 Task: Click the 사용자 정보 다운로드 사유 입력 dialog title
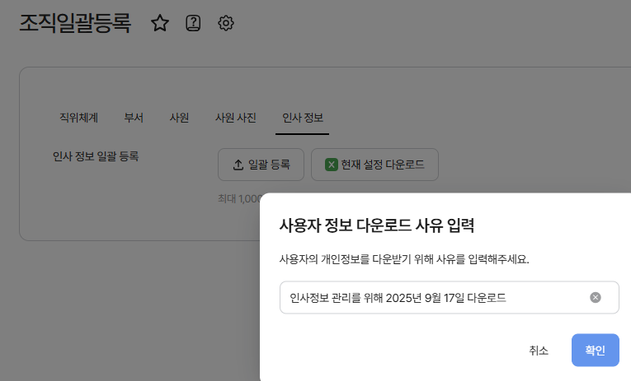click(377, 225)
